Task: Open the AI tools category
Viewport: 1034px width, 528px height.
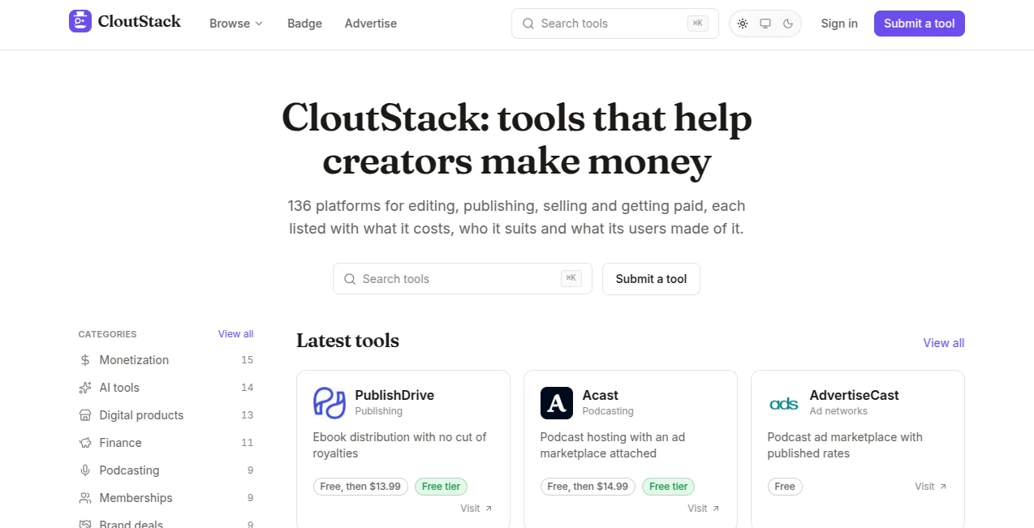Action: click(x=166, y=388)
